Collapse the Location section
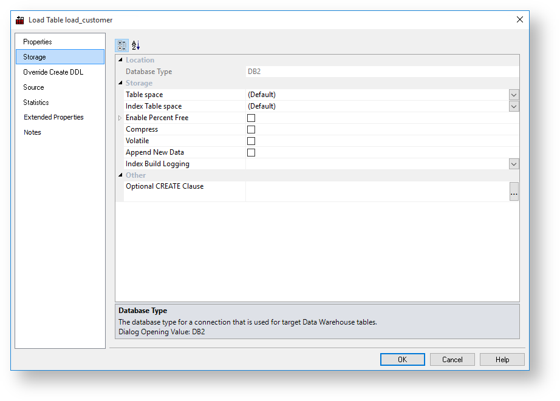This screenshot has height=401, width=560. click(120, 60)
